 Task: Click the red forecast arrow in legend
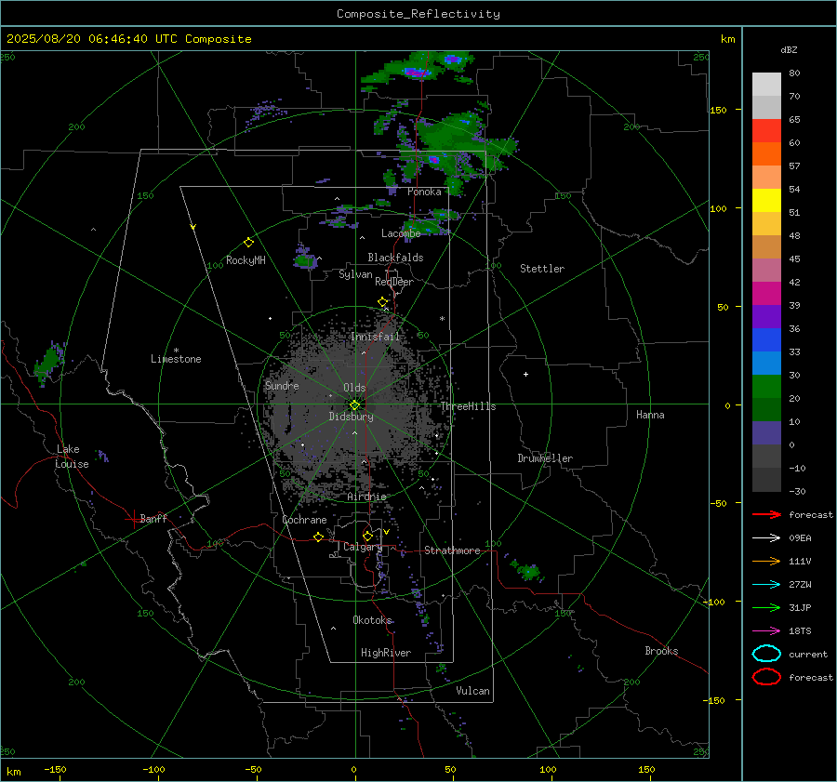click(x=766, y=514)
